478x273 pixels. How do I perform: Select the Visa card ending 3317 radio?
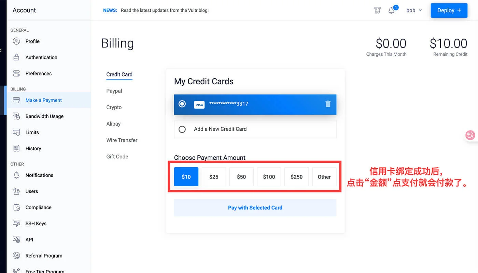[182, 104]
